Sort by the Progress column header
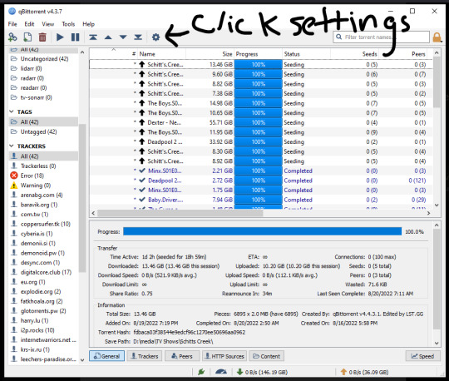Screen dimensions: 449x381 (x=258, y=54)
